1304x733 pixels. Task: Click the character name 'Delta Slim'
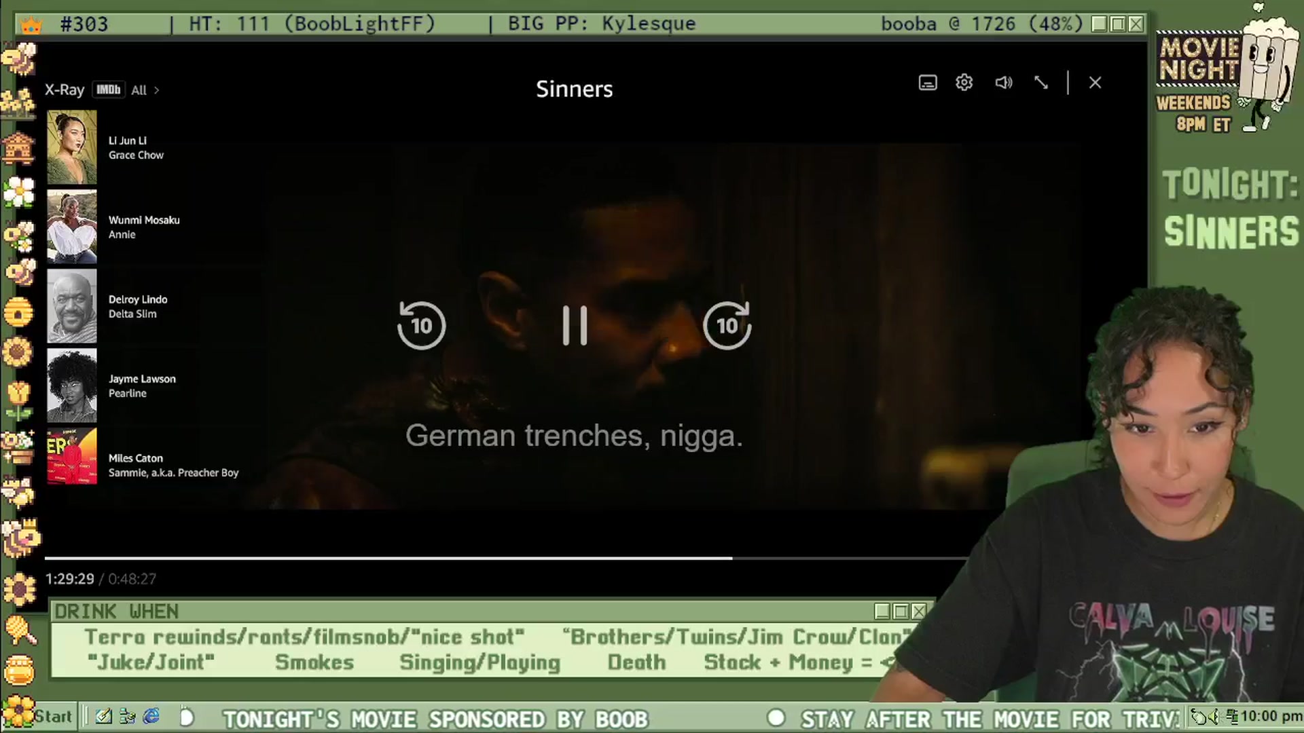(x=132, y=314)
